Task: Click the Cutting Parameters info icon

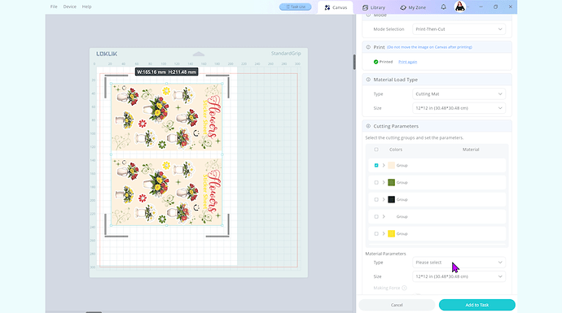Action: pos(368,126)
